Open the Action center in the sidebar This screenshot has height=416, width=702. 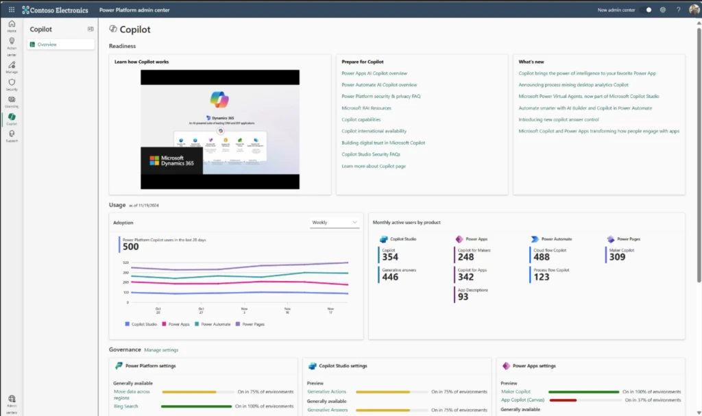(x=11, y=42)
